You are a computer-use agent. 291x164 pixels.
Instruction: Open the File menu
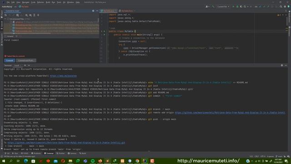coord(8,2)
